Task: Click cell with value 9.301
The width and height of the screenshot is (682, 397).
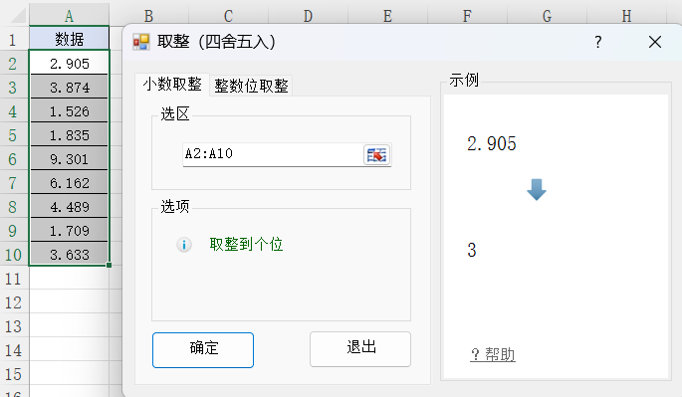Action: (x=69, y=159)
